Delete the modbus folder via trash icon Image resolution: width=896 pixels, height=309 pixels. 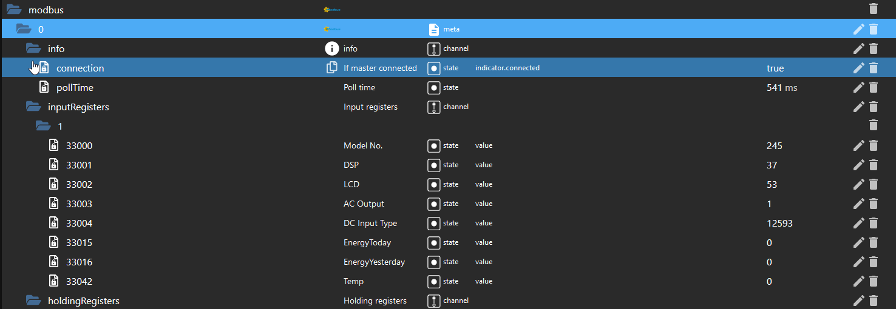click(874, 9)
